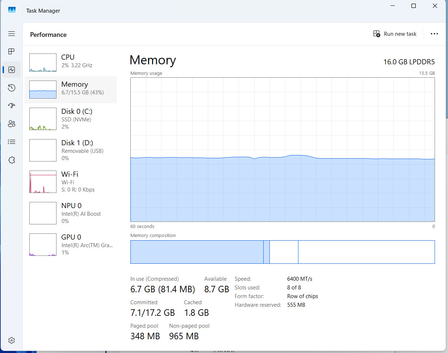Viewport: 448px width, 353px height.
Task: Open the Users page icon
Action: pyautogui.click(x=12, y=124)
